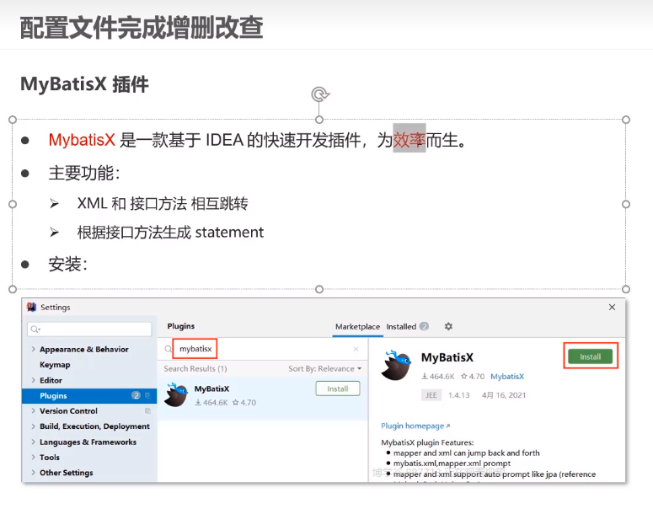Click the bottom-right corner handle of text box
The height and width of the screenshot is (509, 653).
625,289
